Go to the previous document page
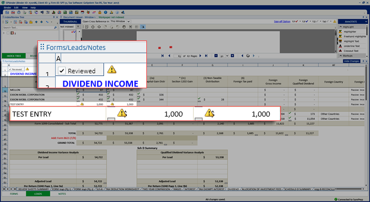The image size is (370, 202). pyautogui.click(x=169, y=56)
